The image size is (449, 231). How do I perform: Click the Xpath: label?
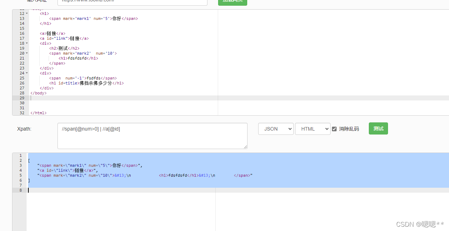point(24,129)
